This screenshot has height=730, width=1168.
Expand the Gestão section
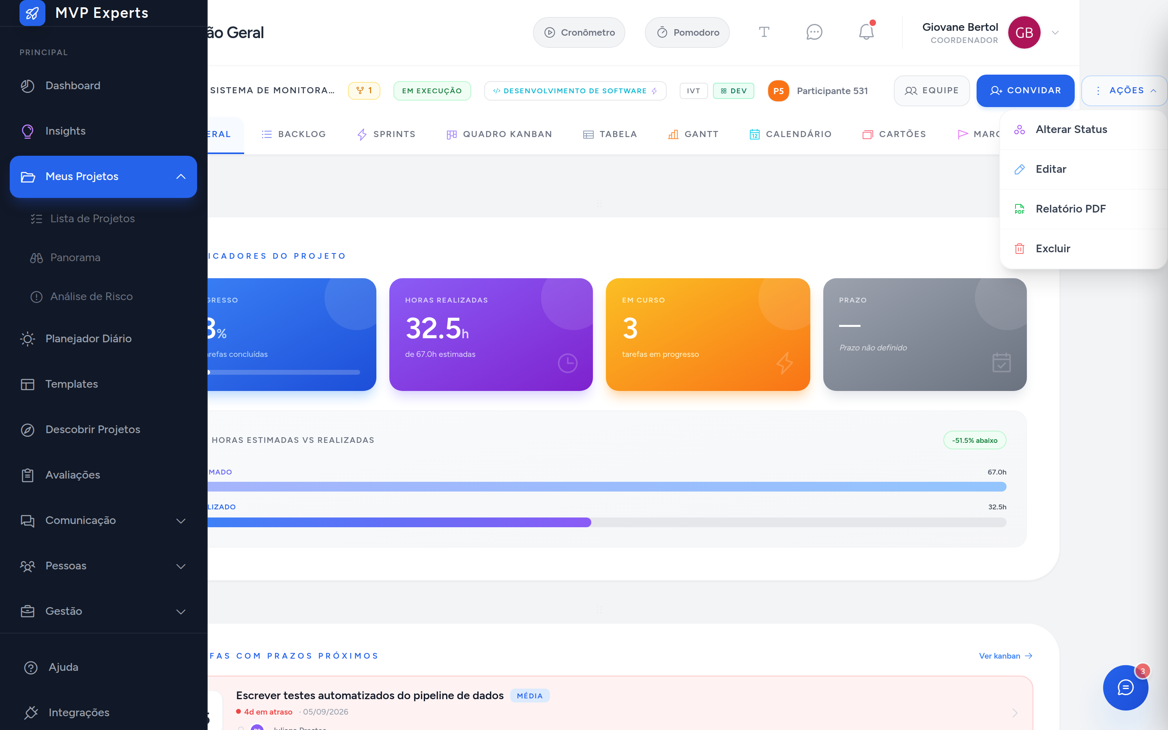point(103,611)
